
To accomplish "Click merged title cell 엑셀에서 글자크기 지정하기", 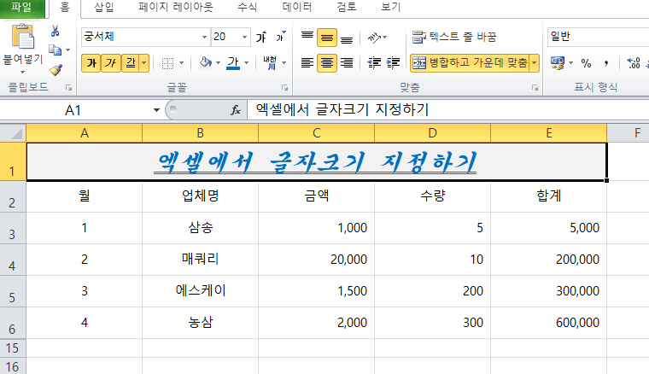I will pos(317,161).
